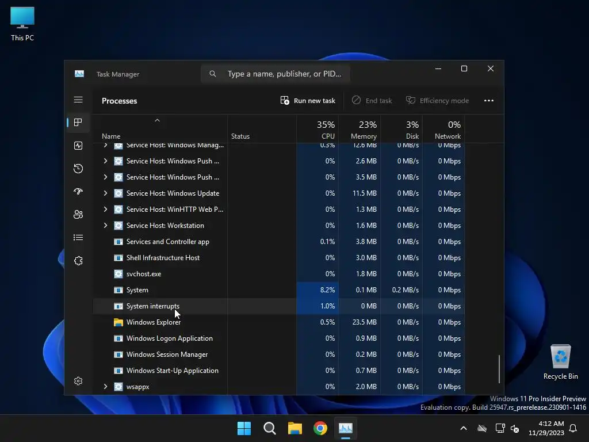Open the Recycle Bin desktop icon
Image resolution: width=589 pixels, height=442 pixels.
[x=560, y=362]
